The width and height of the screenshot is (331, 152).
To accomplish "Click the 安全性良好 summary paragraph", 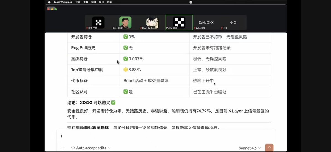I will (x=168, y=114).
